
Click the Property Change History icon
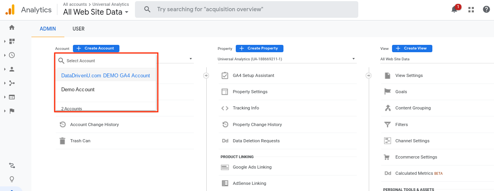pyautogui.click(x=225, y=124)
